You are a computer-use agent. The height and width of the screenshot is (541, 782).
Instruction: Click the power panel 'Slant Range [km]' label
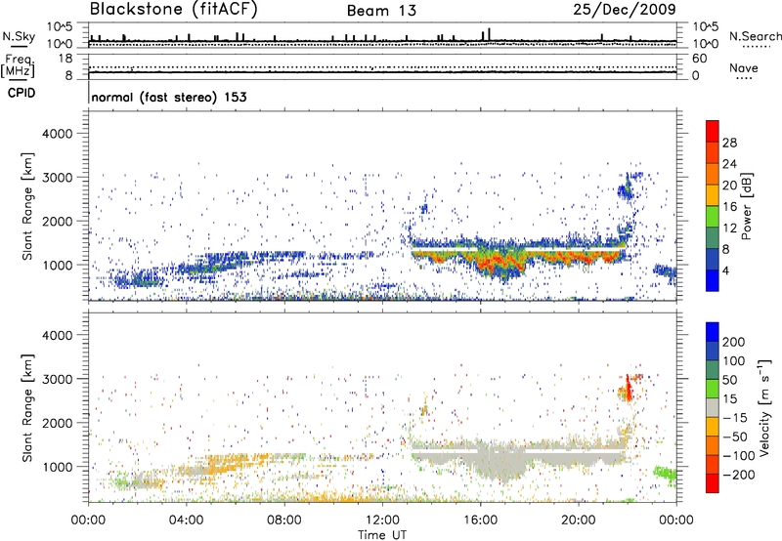pos(27,206)
